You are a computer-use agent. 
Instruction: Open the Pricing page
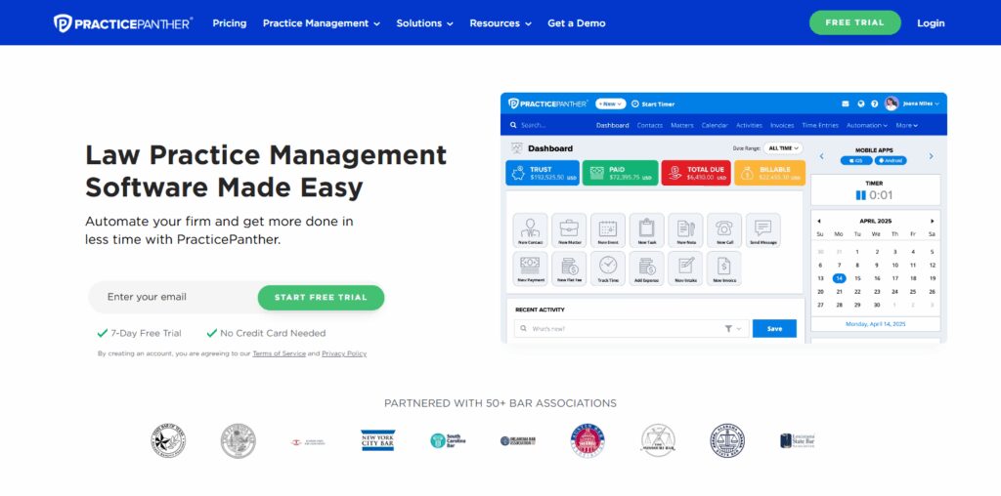point(229,23)
